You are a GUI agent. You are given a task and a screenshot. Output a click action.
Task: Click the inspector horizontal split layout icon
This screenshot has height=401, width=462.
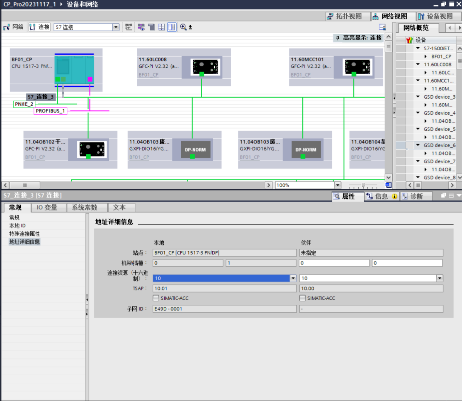click(x=451, y=196)
